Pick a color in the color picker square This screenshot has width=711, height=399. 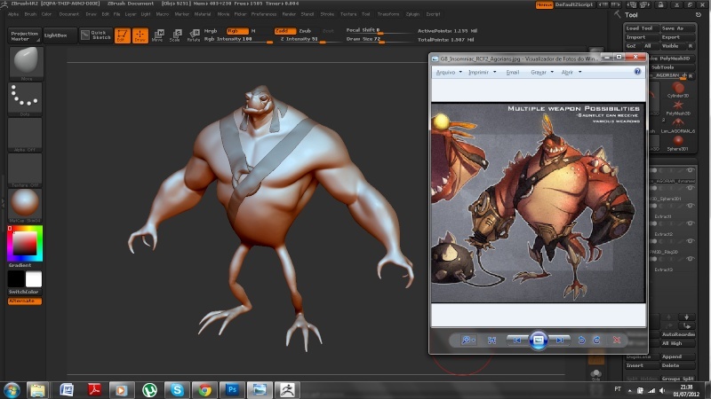(25, 243)
